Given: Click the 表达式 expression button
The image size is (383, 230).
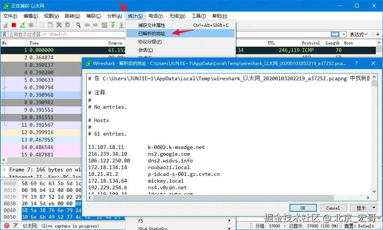Looking at the screenshot, I should coord(359,34).
